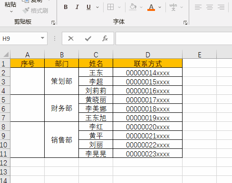232x183 pixels.
Task: Click the cell with 刘丽
Action: coord(96,145)
